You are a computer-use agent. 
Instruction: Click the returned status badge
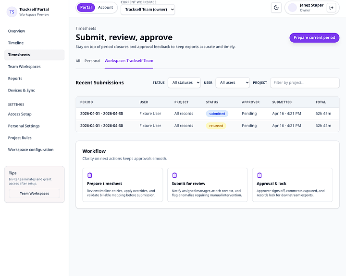(x=216, y=126)
